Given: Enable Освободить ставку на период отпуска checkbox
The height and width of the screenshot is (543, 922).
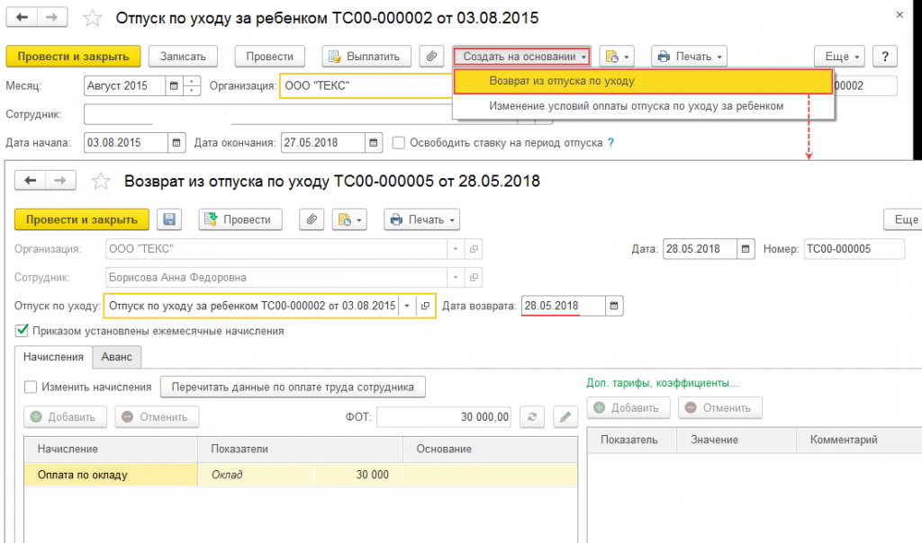Looking at the screenshot, I should pyautogui.click(x=399, y=143).
